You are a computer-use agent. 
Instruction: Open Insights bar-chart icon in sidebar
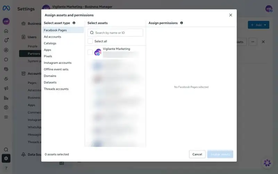(6, 98)
